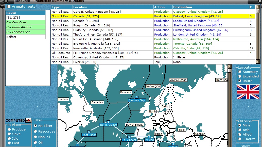Image resolution: width=262 pixels, height=147 pixels.
Task: Select the Belfast route entry
Action: pyautogui.click(x=26, y=37)
